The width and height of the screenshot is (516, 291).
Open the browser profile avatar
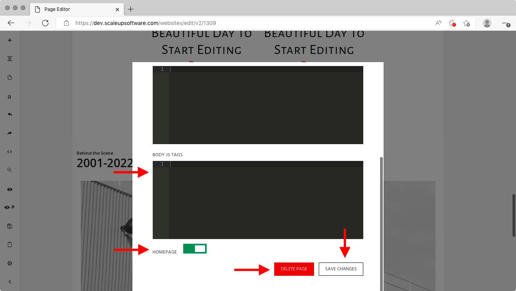tap(487, 23)
